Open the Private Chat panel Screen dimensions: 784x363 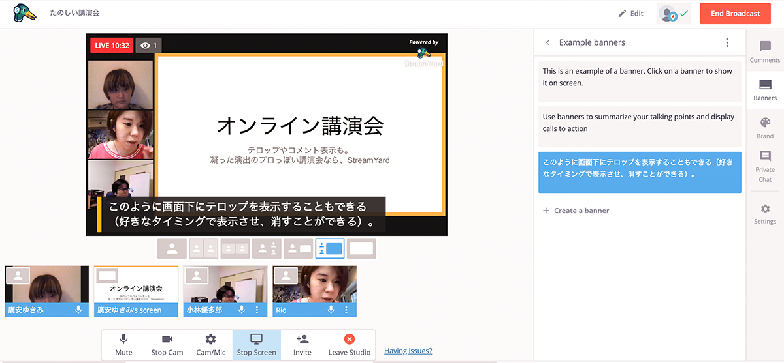[x=764, y=166]
